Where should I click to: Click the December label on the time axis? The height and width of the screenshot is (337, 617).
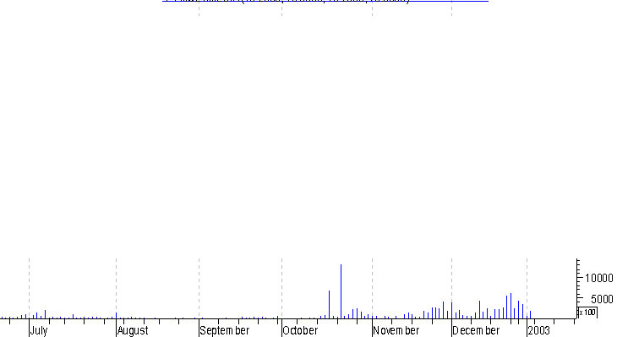[x=476, y=331]
